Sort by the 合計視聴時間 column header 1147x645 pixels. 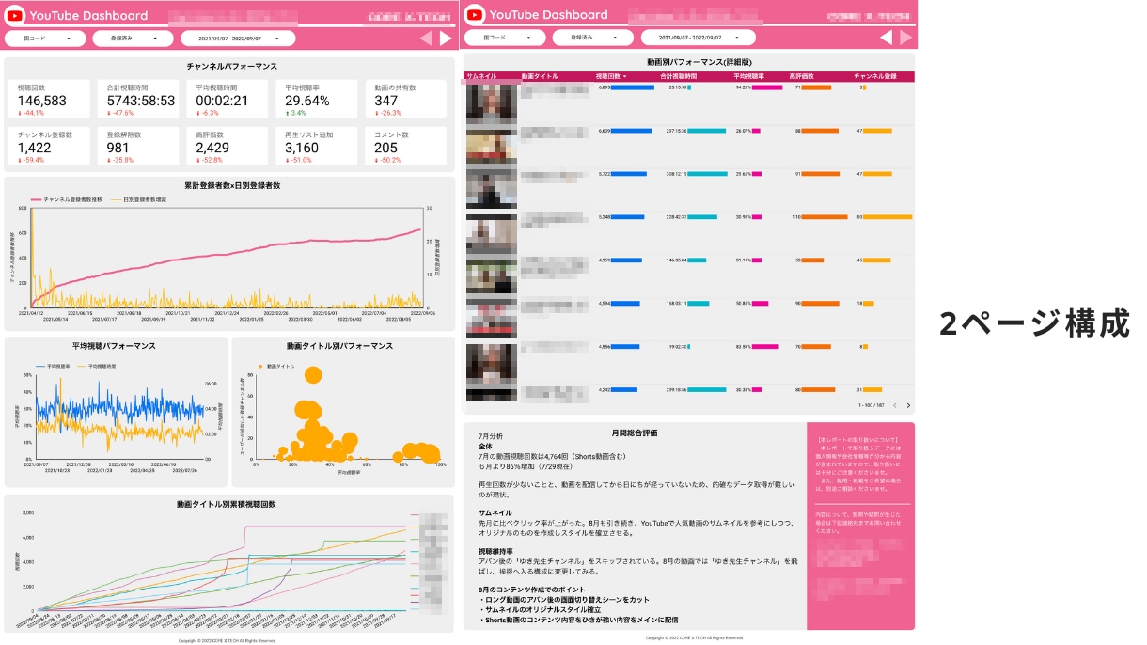679,76
